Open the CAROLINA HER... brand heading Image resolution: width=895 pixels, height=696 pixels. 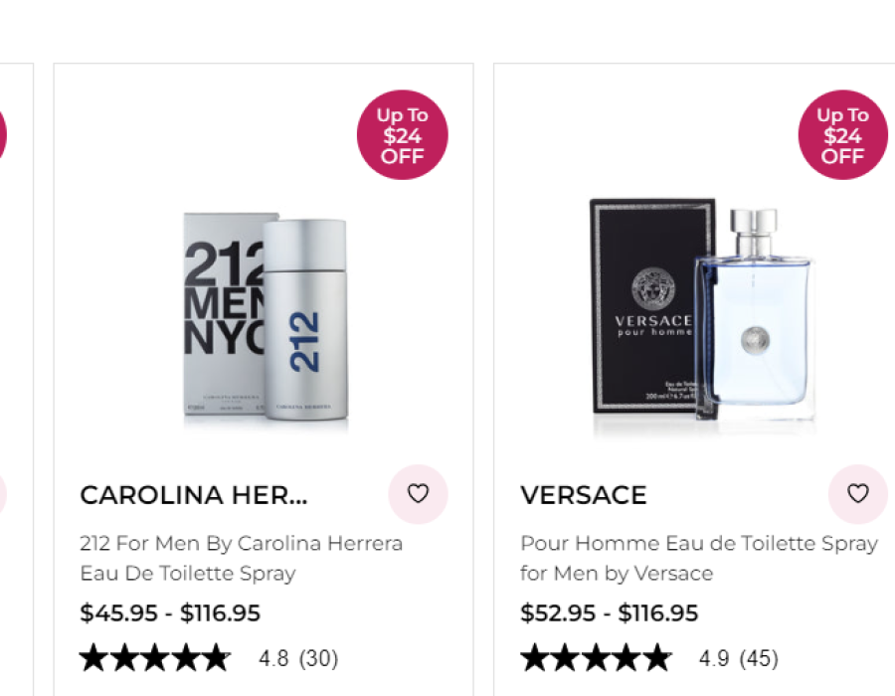[194, 495]
